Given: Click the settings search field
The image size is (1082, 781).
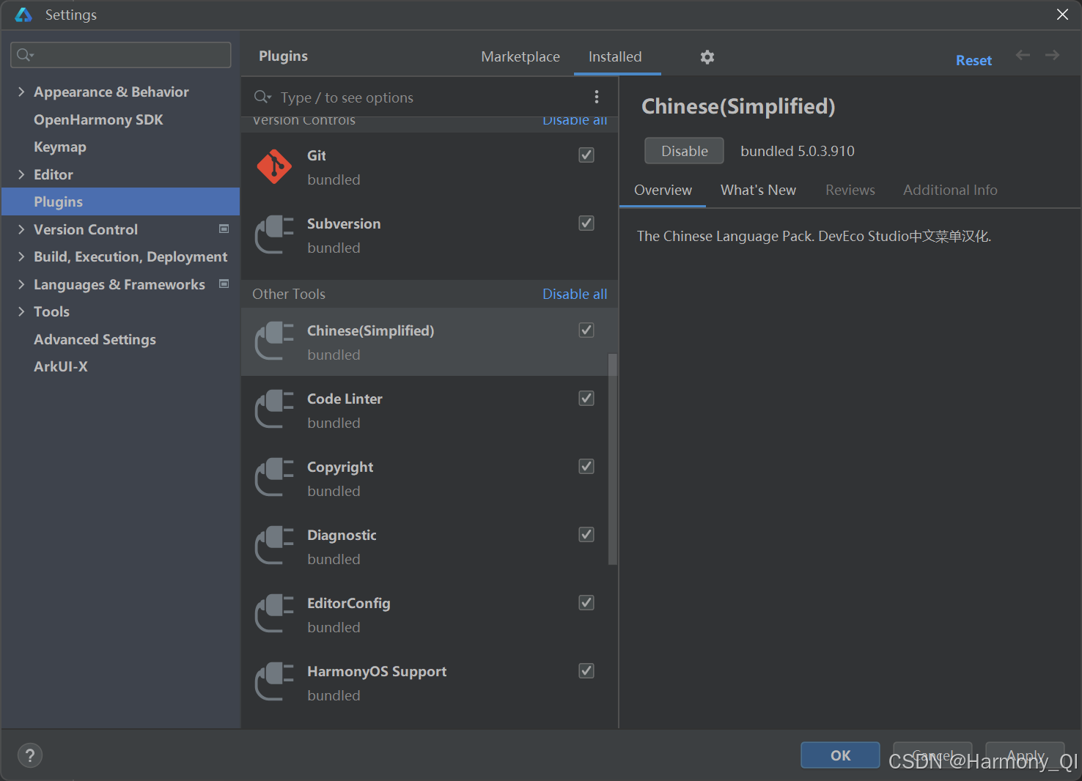Looking at the screenshot, I should coord(121,55).
